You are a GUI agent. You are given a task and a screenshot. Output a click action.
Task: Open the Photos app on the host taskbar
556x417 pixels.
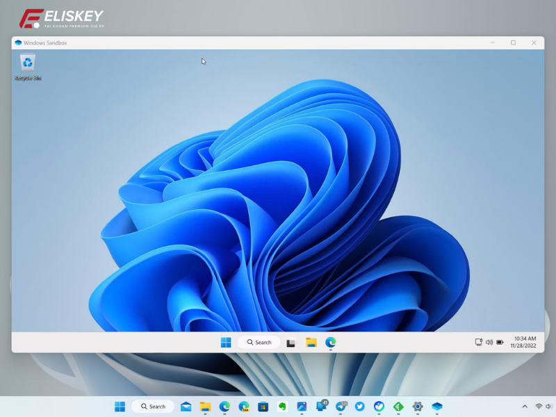point(300,407)
